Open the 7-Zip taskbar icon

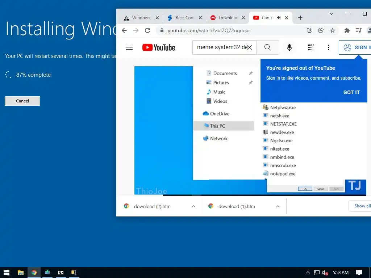pyautogui.click(x=61, y=273)
